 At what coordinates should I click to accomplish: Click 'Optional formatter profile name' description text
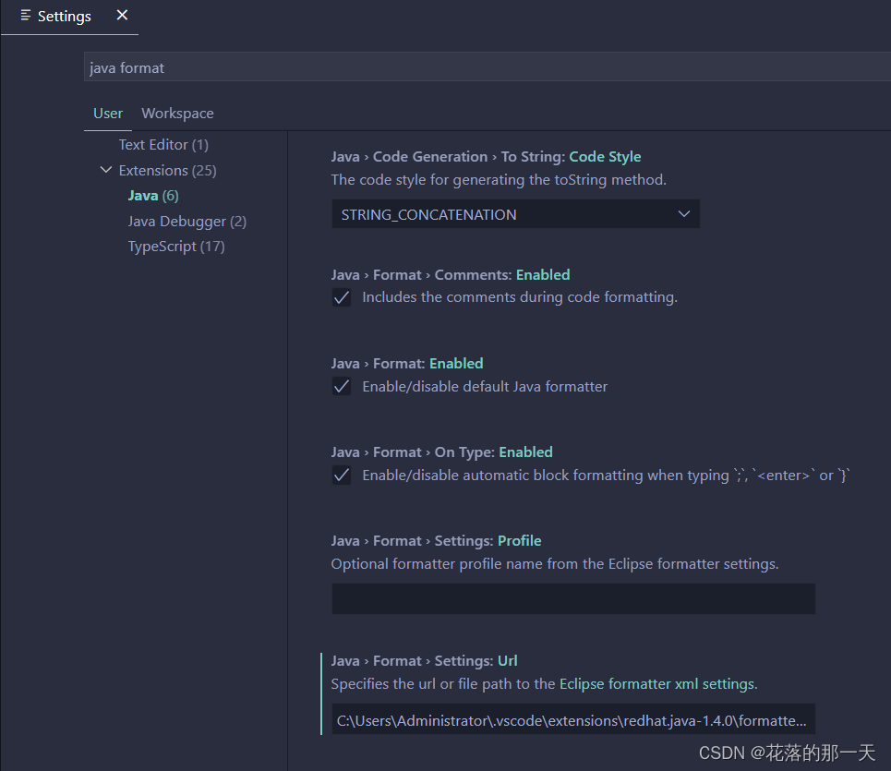coord(555,563)
